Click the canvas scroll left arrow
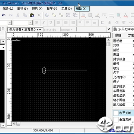The width and height of the screenshot is (134, 134). 14,124
